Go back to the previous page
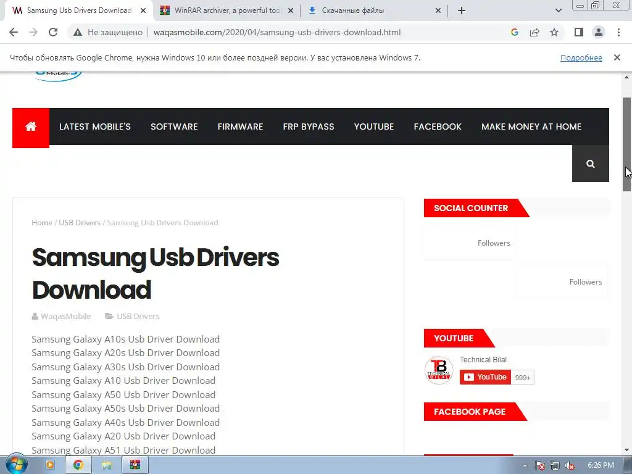Viewport: 632px width, 474px height. pos(14,32)
